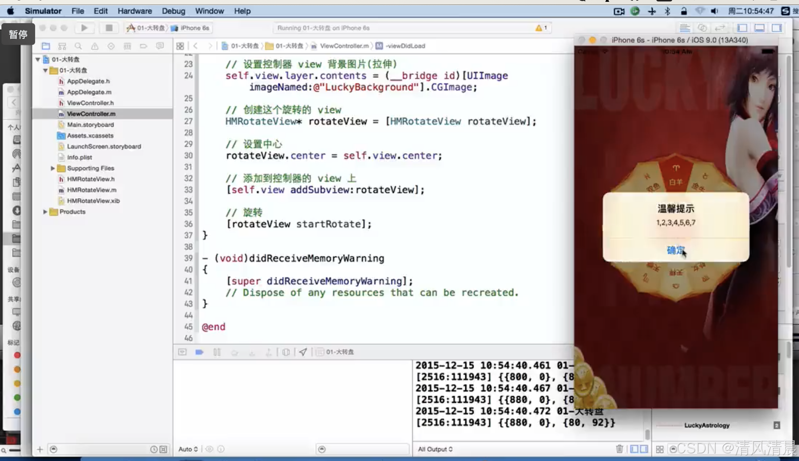Select the Assistant editor icon
Image resolution: width=799 pixels, height=461 pixels.
(702, 28)
